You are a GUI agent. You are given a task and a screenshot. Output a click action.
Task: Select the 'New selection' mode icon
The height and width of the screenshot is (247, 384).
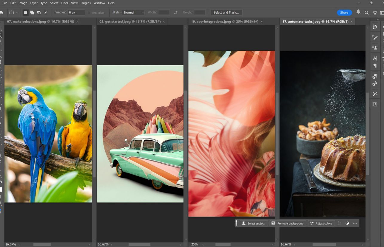[25, 13]
